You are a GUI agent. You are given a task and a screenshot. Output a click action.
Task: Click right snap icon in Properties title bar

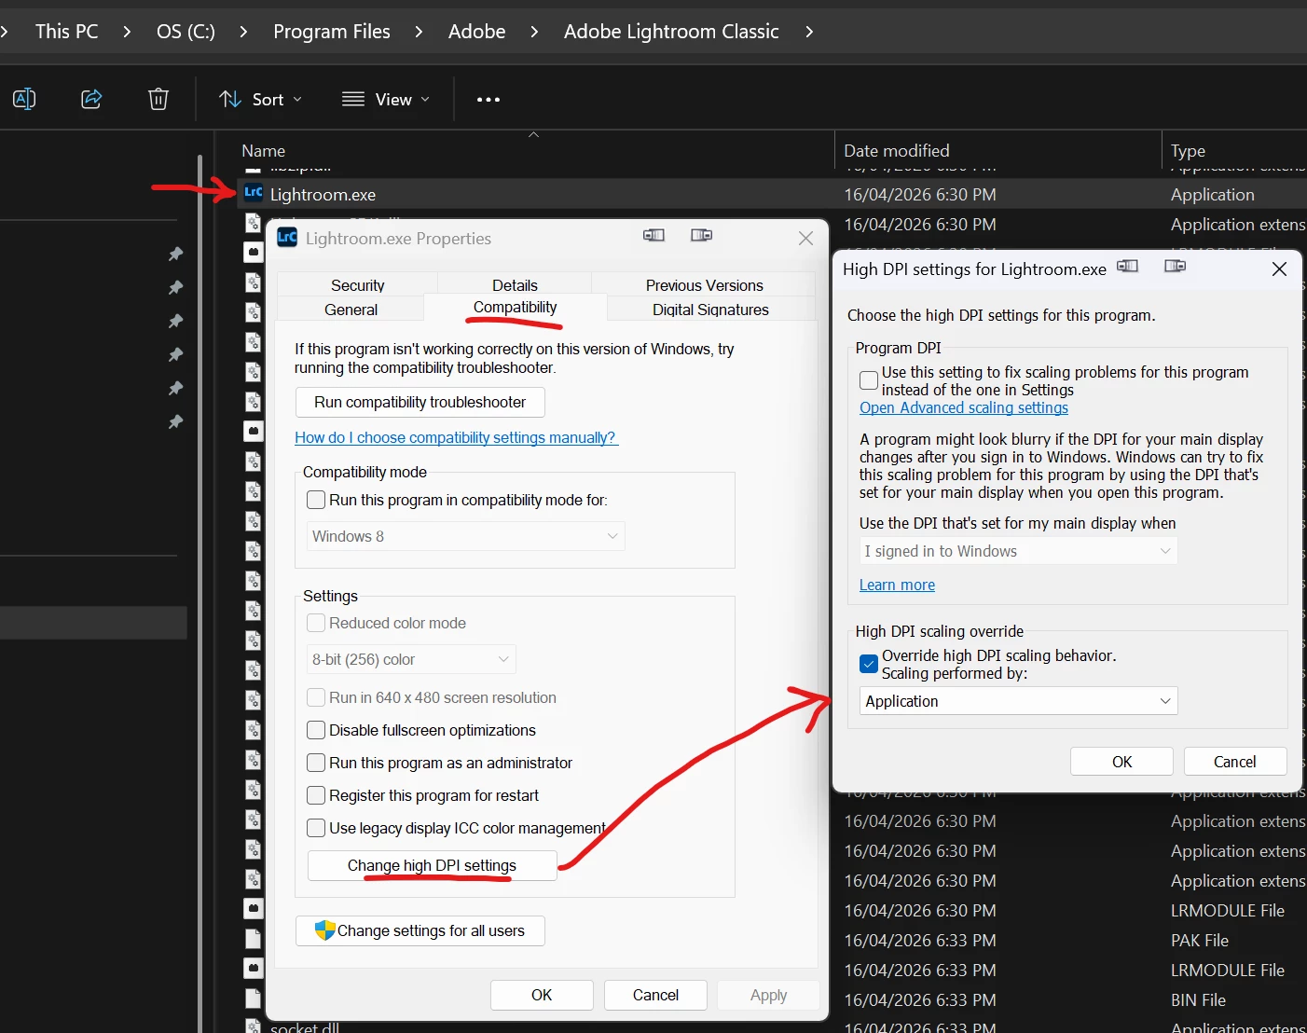pyautogui.click(x=702, y=236)
